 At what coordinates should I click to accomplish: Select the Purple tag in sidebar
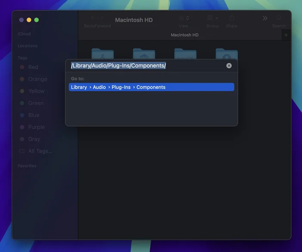click(x=37, y=127)
